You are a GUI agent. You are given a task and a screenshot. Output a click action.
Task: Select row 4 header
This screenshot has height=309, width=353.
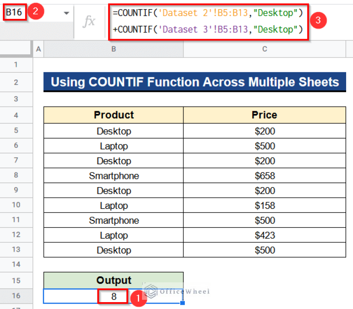point(16,115)
